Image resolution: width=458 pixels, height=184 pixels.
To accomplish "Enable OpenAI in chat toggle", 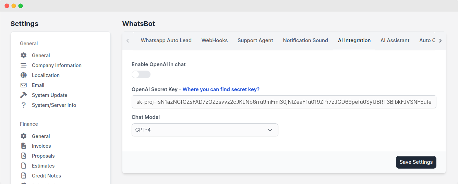I will click(x=141, y=74).
